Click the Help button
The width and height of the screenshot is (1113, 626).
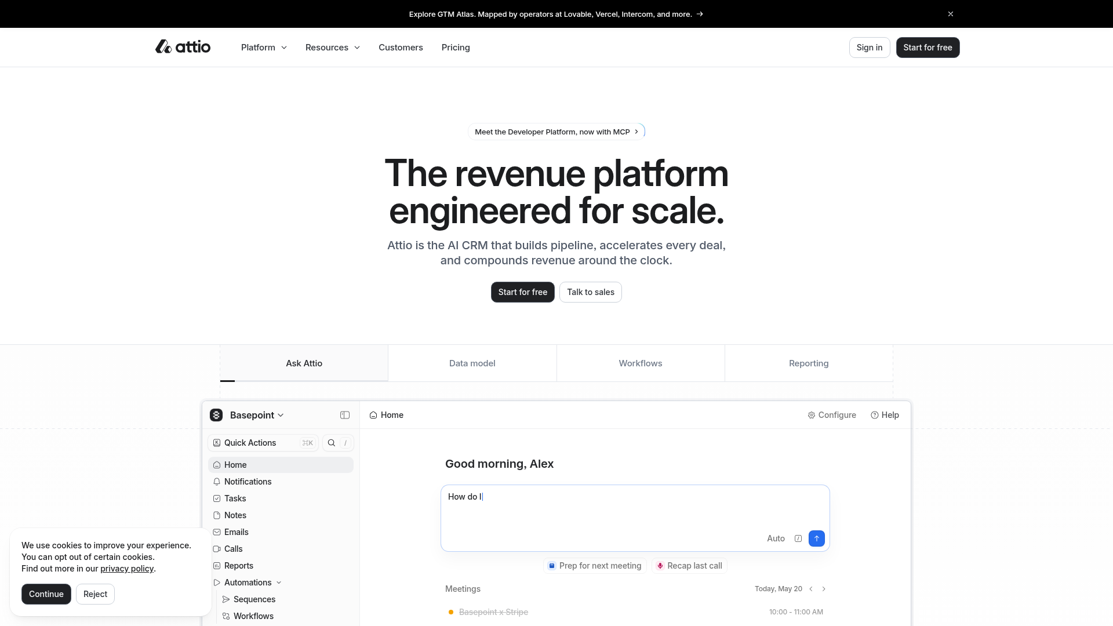click(885, 415)
